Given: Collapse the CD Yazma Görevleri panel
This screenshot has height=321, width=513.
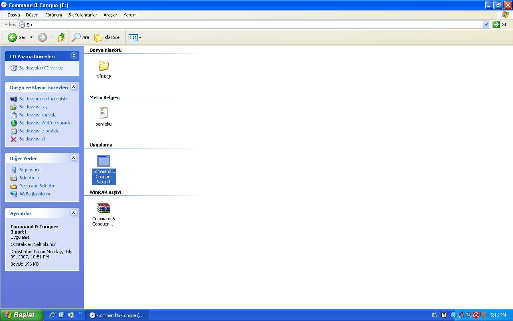Looking at the screenshot, I should point(73,56).
